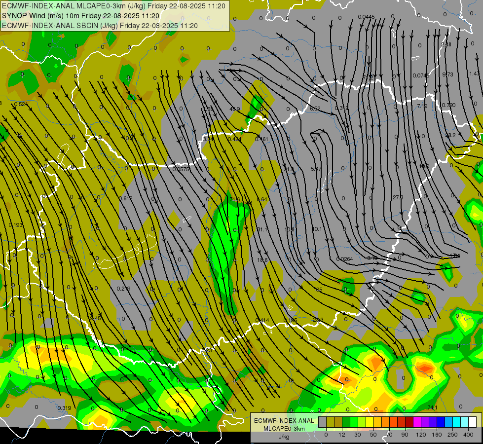Click the map value 71.6
This screenshot has width=483, height=444.
234,199
